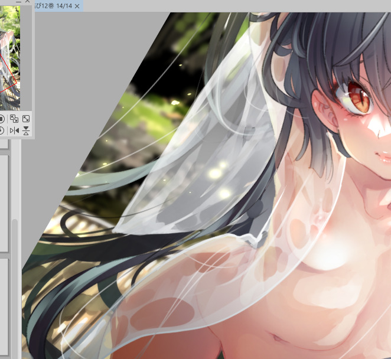Close the 12巻 14/14 document tab

tap(77, 6)
